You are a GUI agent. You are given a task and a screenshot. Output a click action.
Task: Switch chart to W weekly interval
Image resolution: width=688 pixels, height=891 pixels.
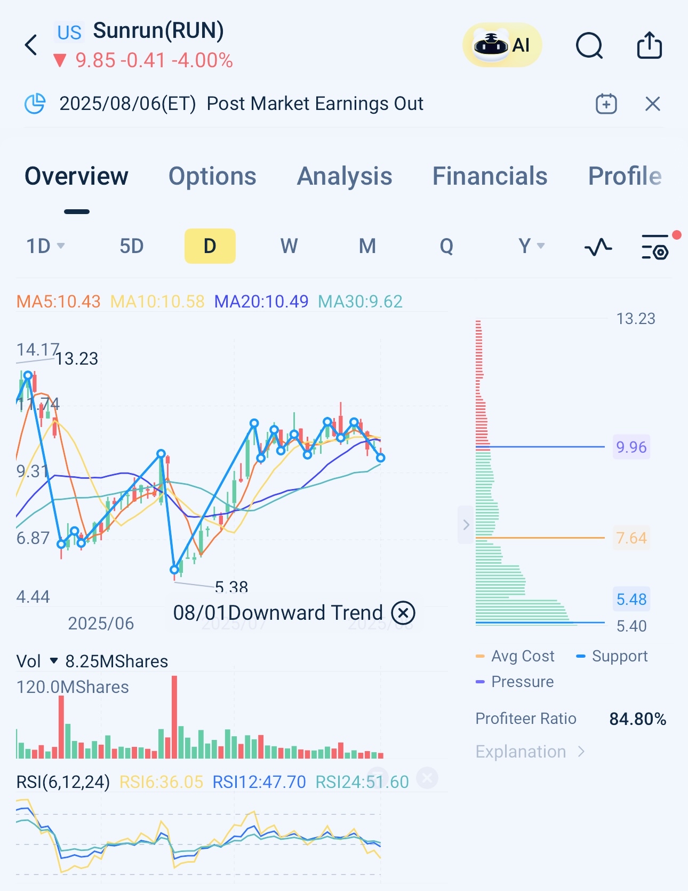point(289,246)
